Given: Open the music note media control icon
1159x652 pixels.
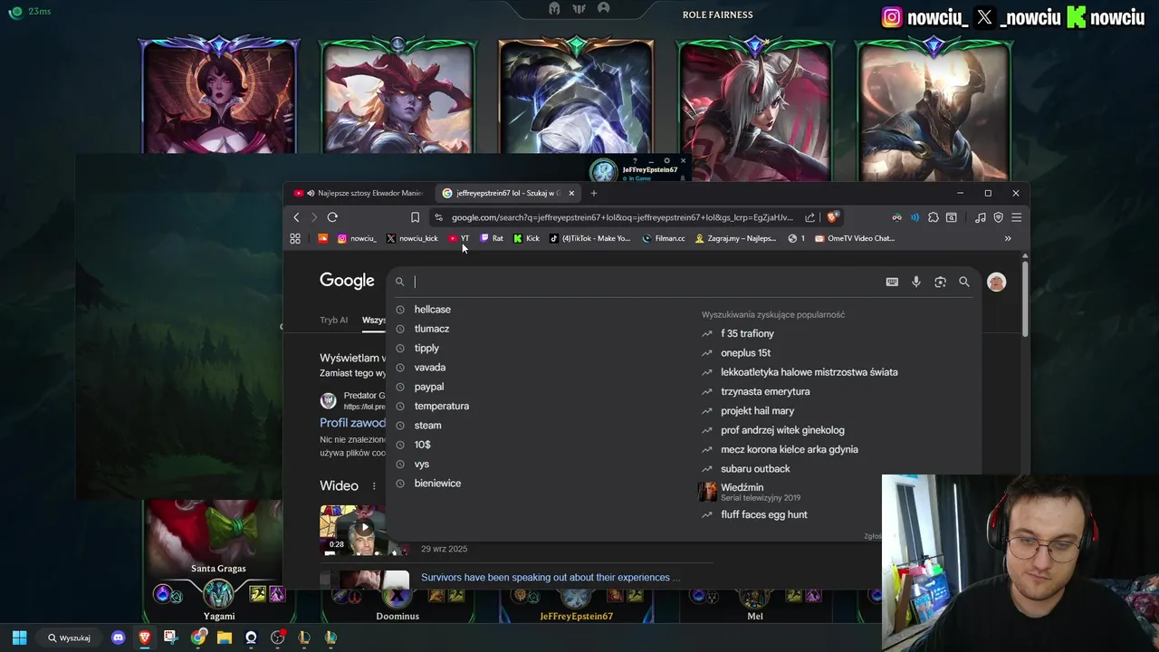Looking at the screenshot, I should [x=981, y=217].
